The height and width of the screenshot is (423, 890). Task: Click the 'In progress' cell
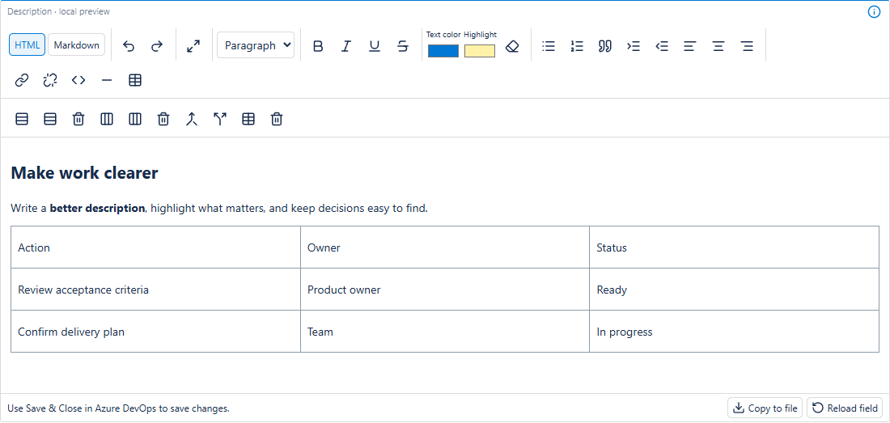(734, 332)
